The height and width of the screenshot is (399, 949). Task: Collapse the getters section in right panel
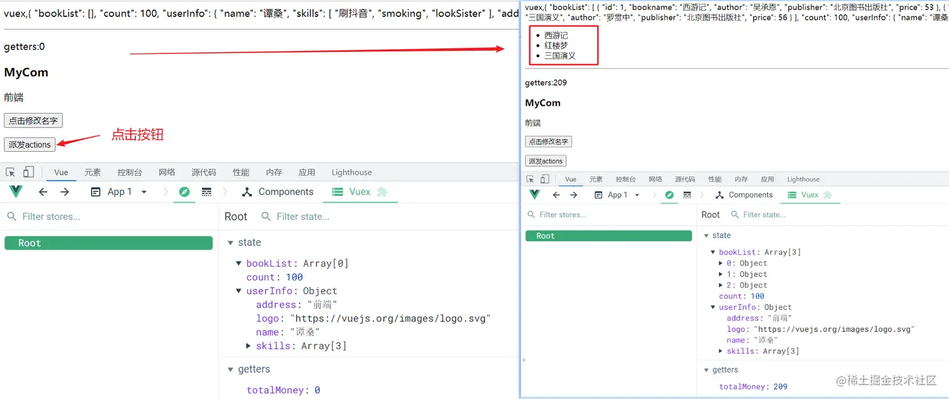707,370
